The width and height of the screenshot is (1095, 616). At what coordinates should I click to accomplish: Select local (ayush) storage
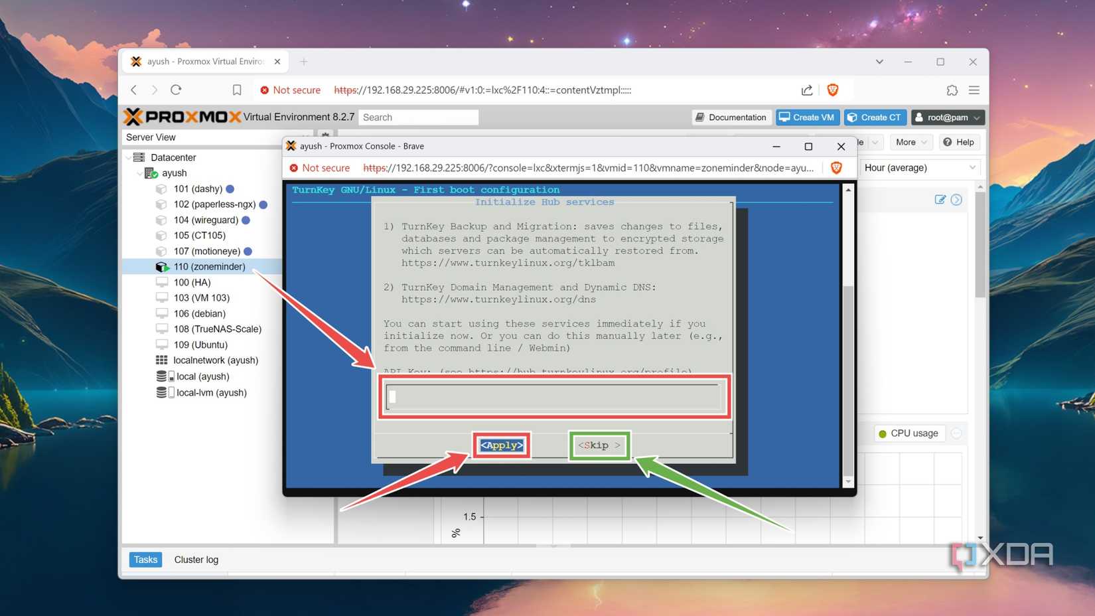[x=202, y=376]
